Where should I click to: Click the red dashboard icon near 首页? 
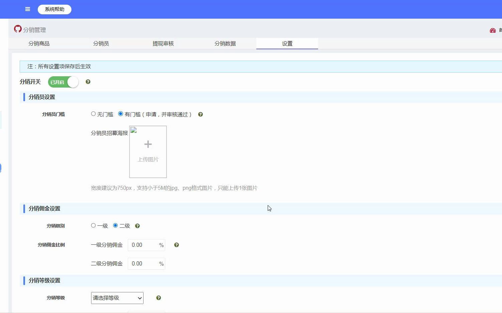[x=493, y=30]
